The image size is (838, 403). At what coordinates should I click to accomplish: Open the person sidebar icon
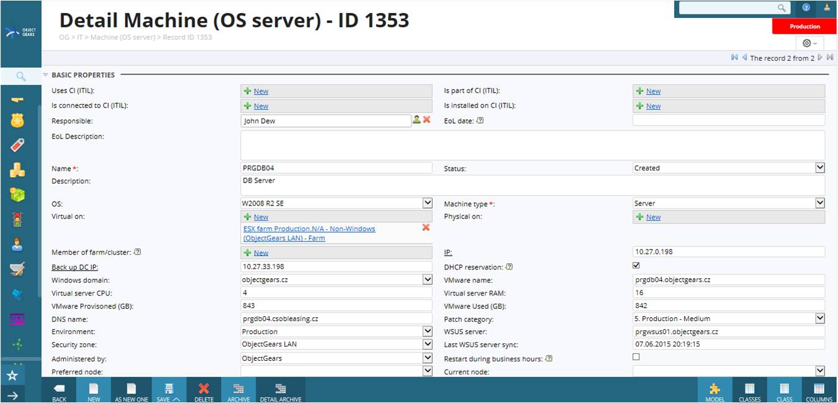pos(17,244)
